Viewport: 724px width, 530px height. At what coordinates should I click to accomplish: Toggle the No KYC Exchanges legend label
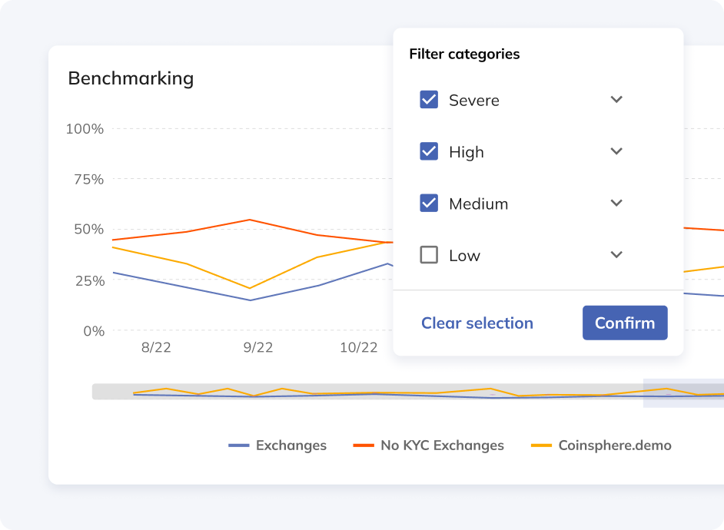[x=442, y=446]
